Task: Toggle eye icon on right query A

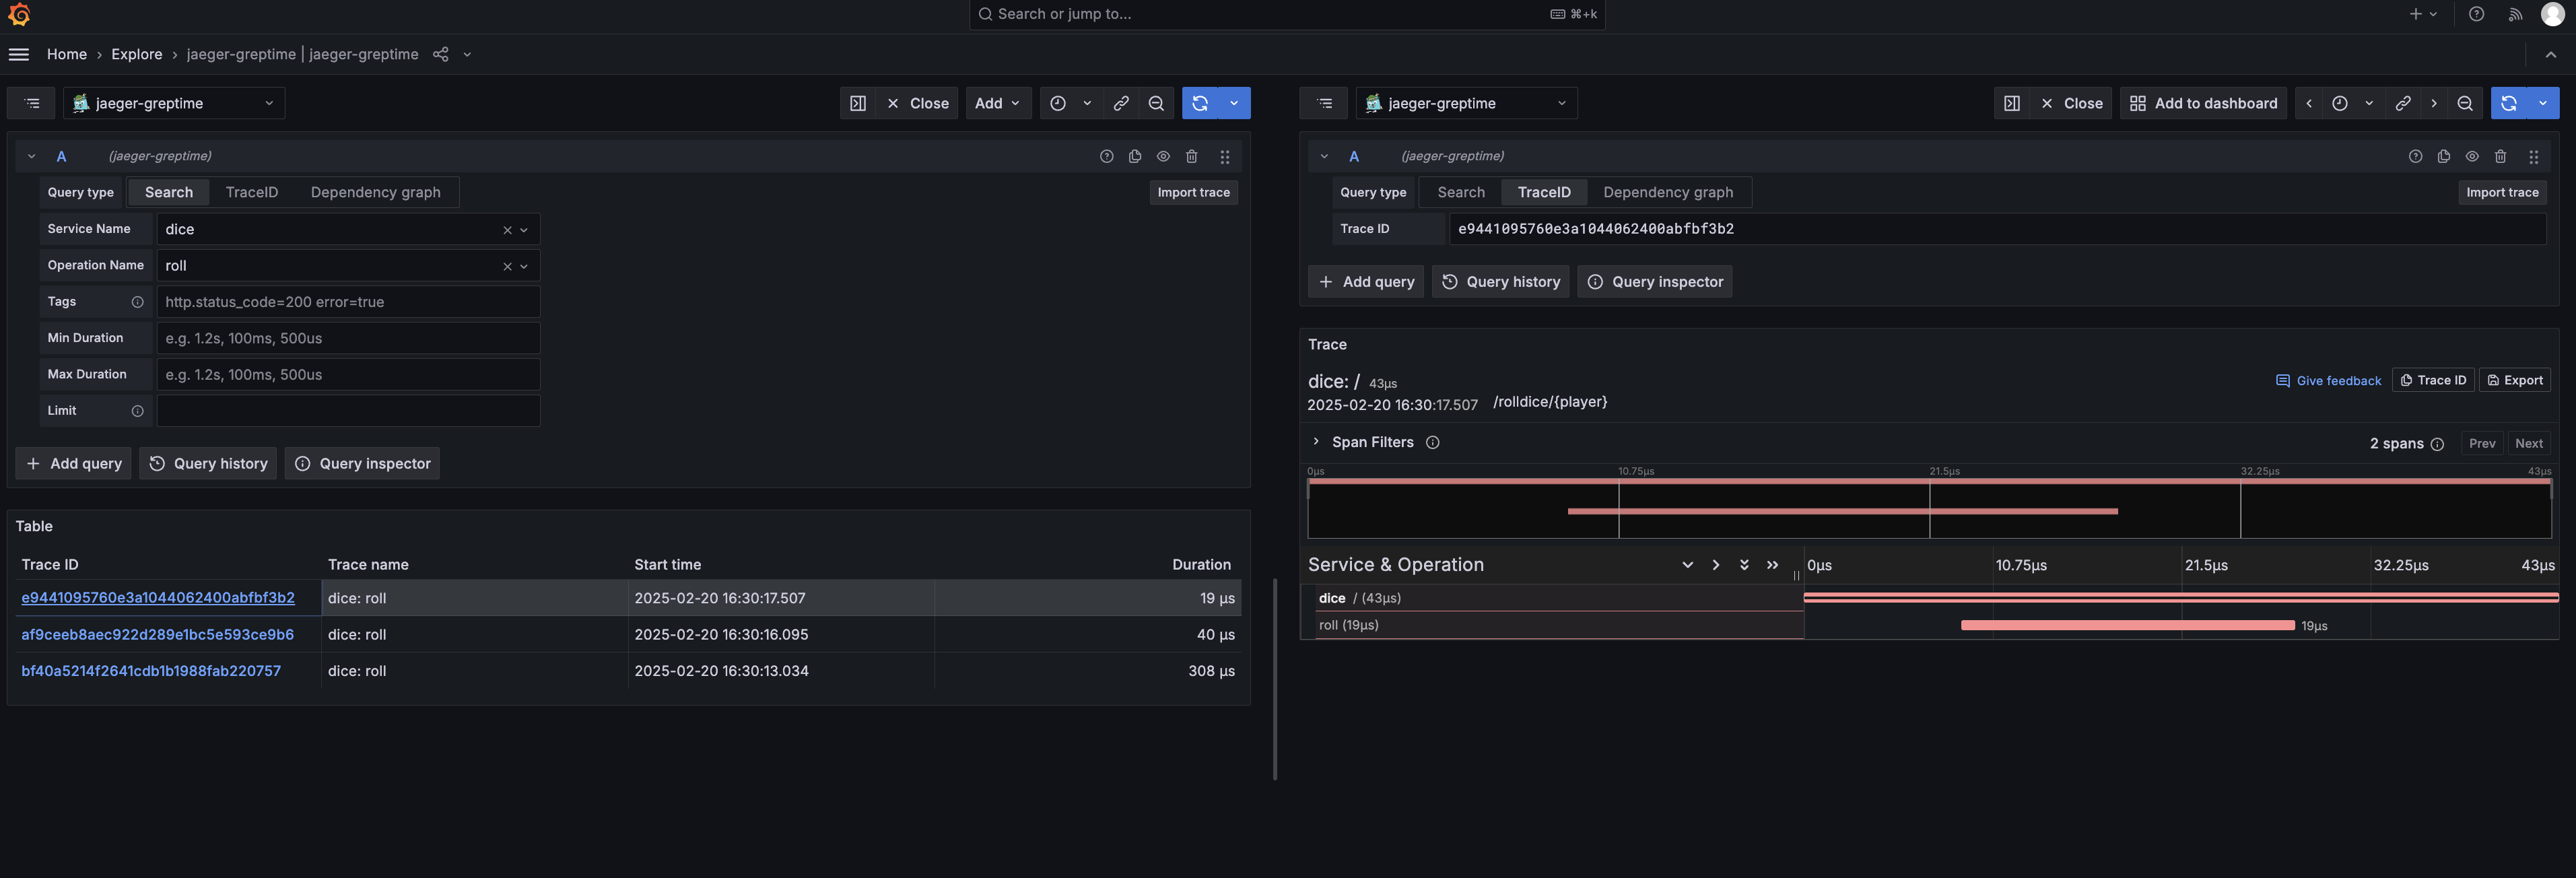Action: (x=2471, y=156)
